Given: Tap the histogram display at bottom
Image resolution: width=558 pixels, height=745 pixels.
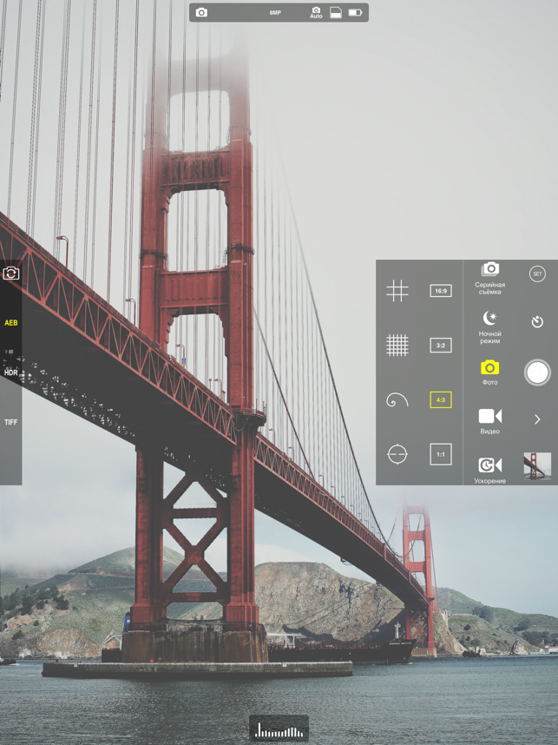Looking at the screenshot, I should click(279, 728).
